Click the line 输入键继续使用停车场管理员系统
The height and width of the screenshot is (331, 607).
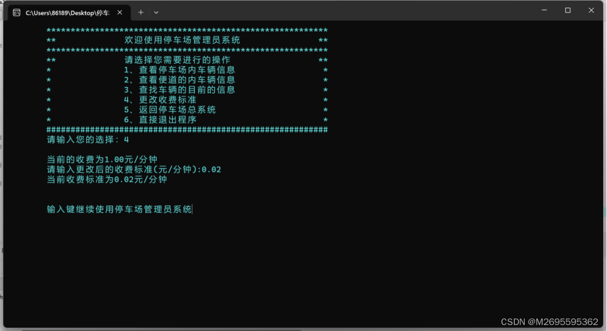(119, 209)
